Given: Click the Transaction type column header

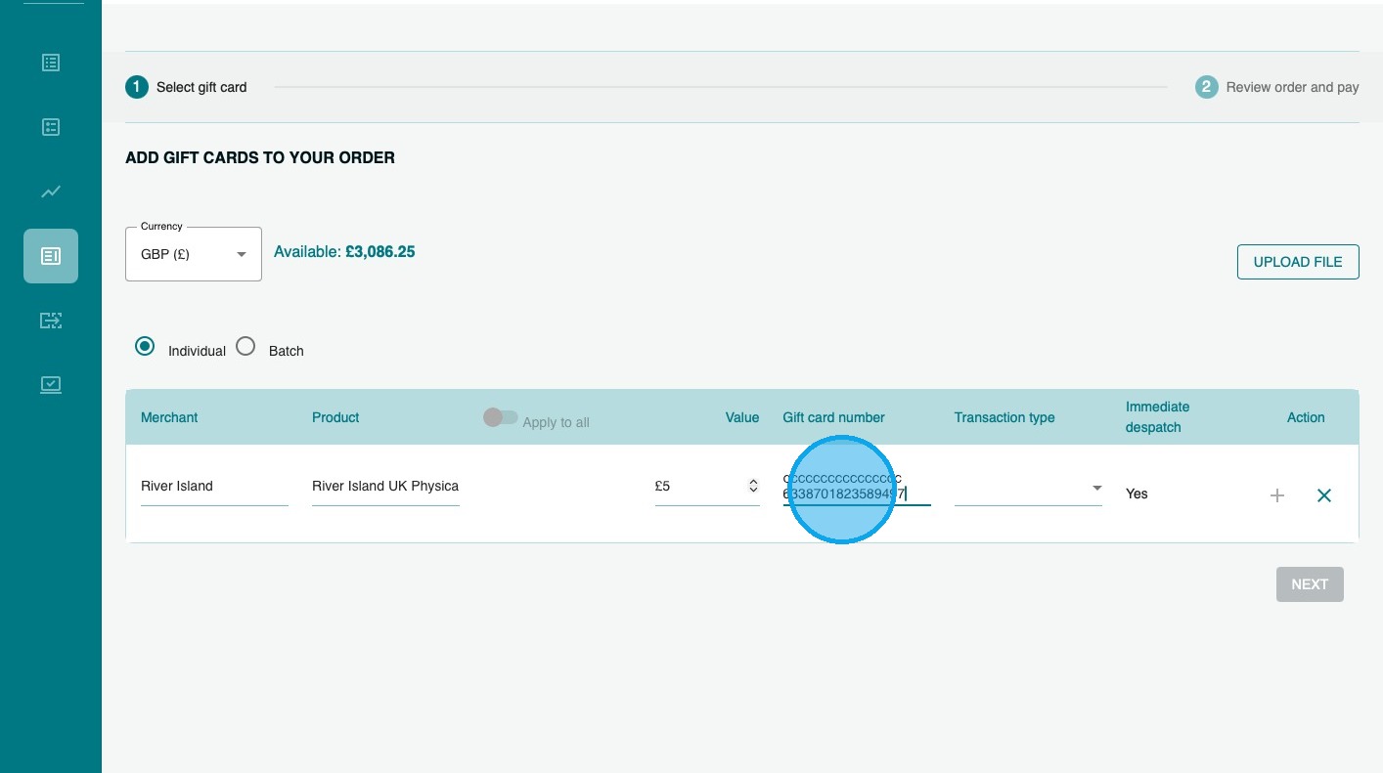Looking at the screenshot, I should tap(1004, 417).
